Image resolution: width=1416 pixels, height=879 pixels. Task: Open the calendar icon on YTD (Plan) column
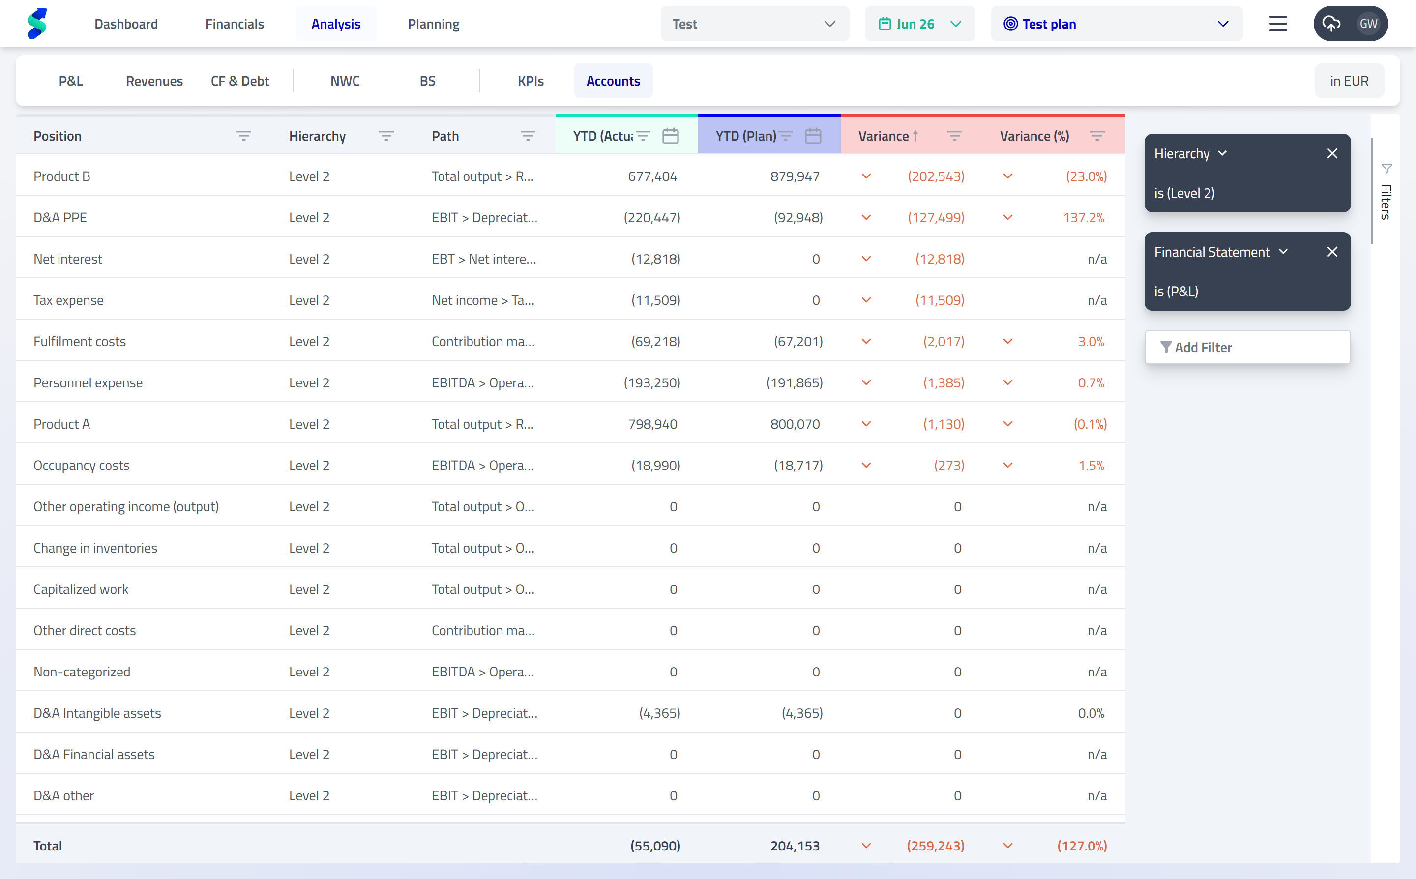pos(813,136)
